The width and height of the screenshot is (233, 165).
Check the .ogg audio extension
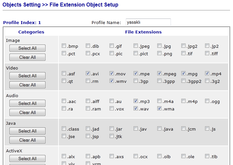pos(207,101)
